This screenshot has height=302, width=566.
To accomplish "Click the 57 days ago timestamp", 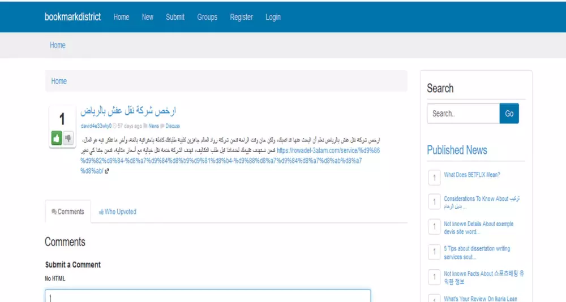I will point(130,126).
